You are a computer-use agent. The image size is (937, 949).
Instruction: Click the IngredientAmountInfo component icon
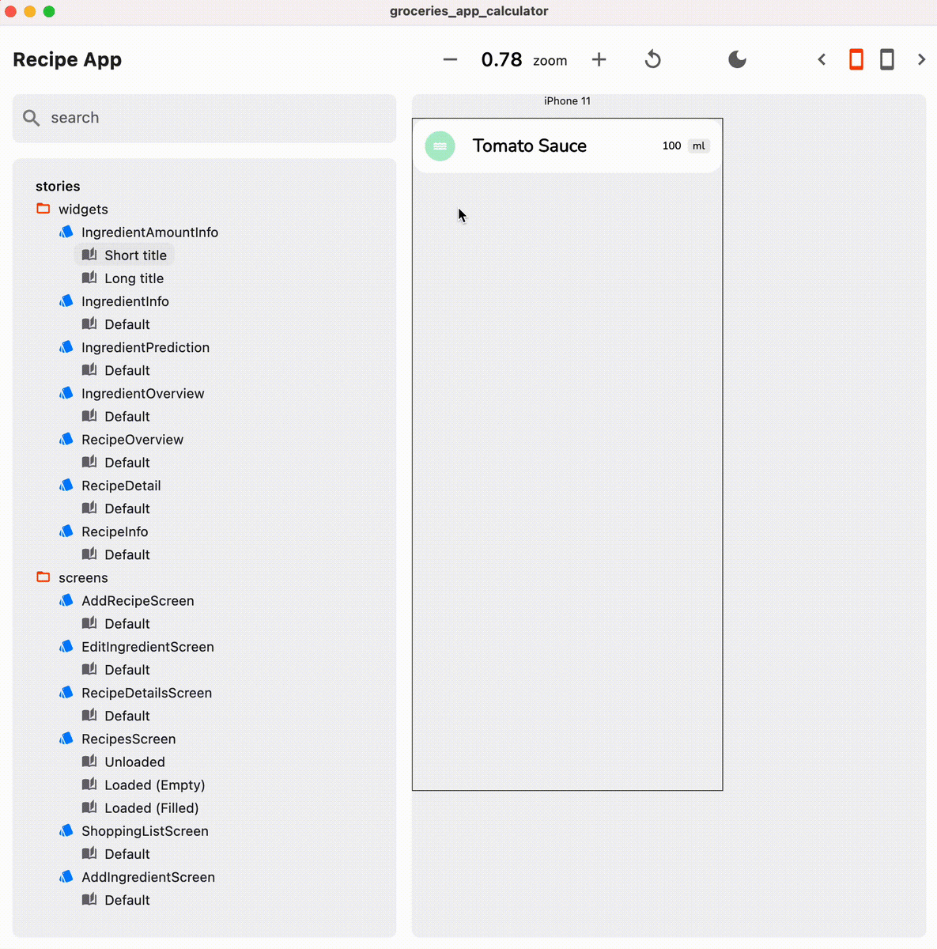coord(66,232)
